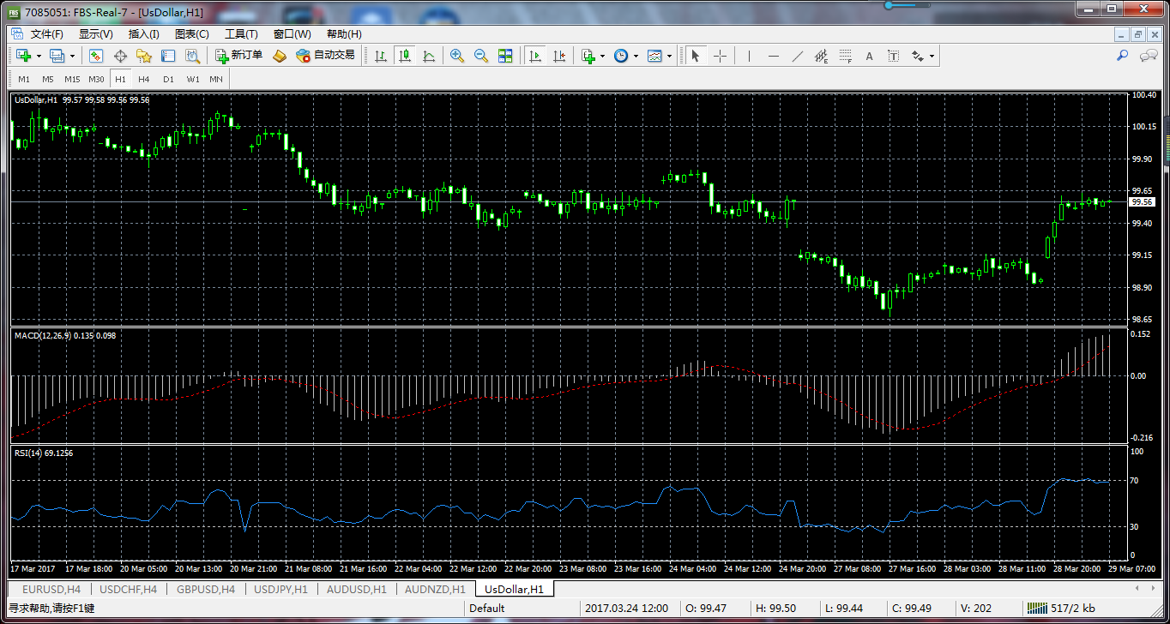
Task: Click the tile windows icon
Action: pos(505,56)
